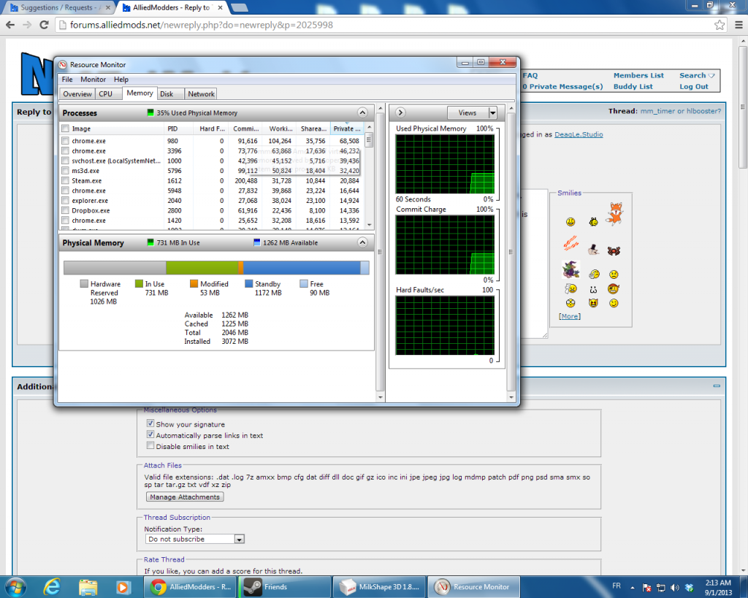Open Windows Explorer folder taskbar icon

(88, 587)
